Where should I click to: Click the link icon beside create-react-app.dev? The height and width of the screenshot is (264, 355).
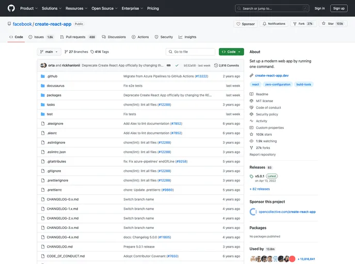(251, 76)
